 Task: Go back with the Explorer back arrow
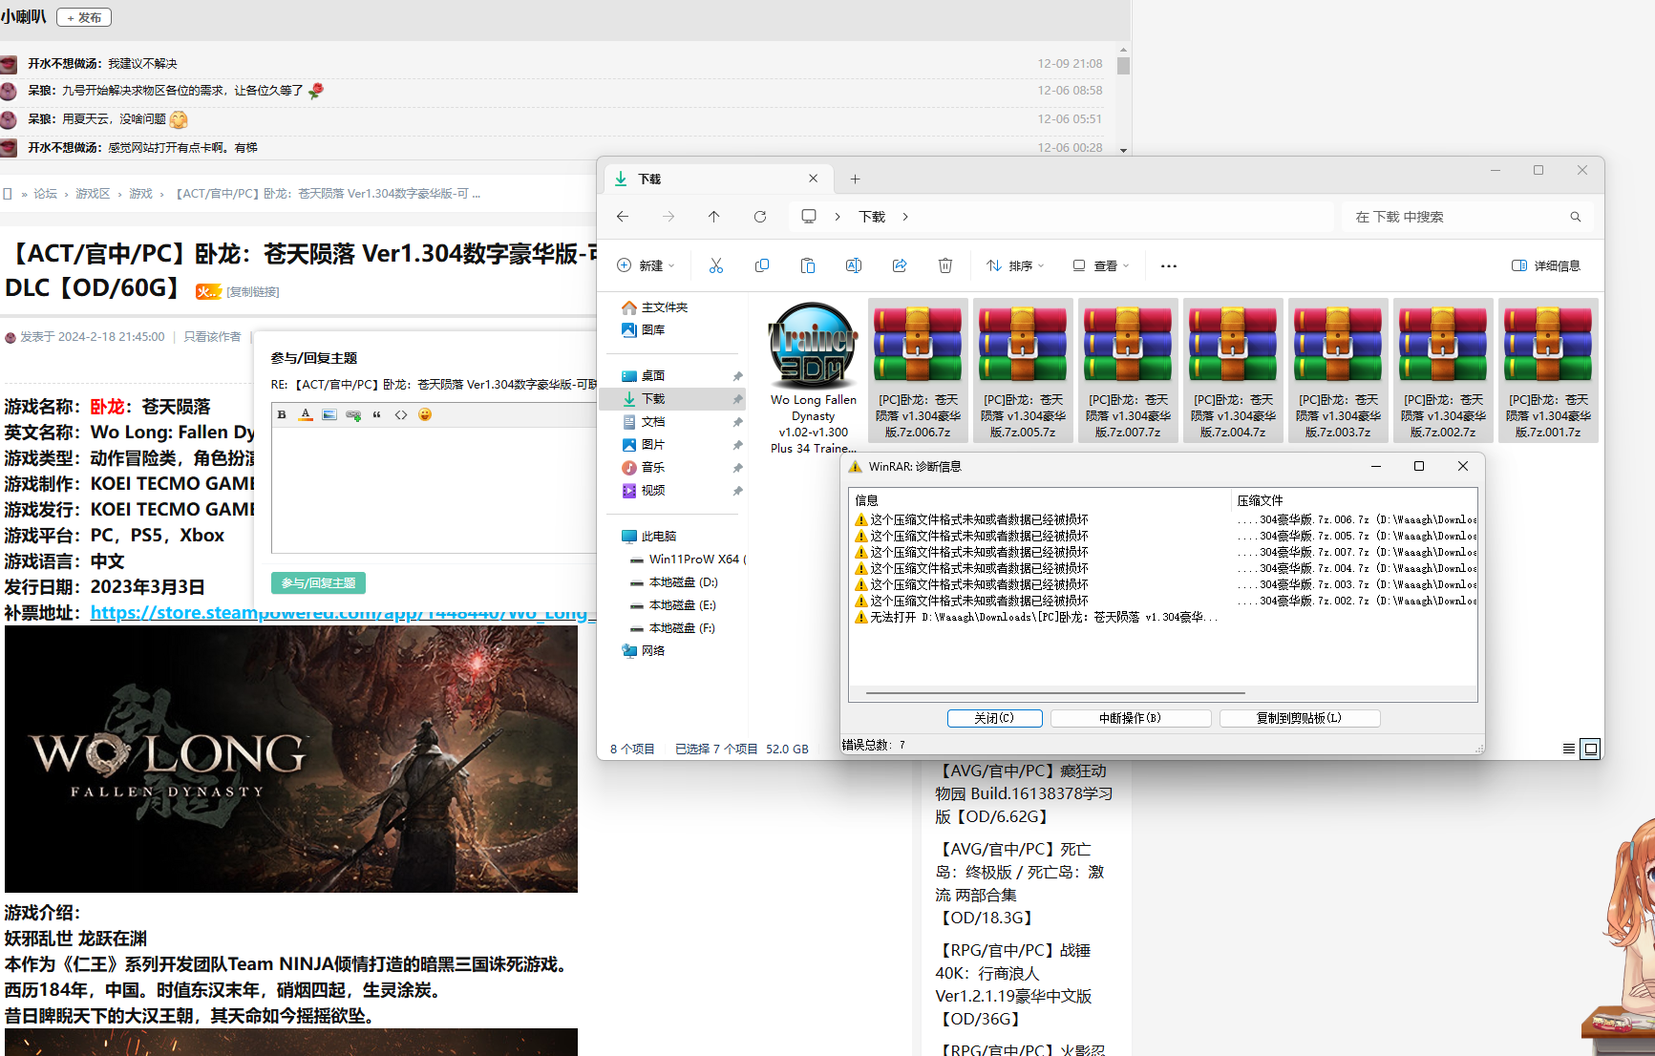tap(623, 217)
